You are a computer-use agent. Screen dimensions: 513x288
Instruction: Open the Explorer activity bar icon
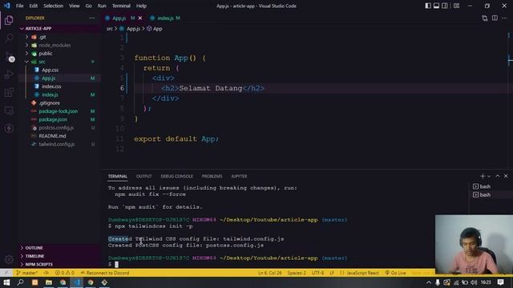(9, 20)
